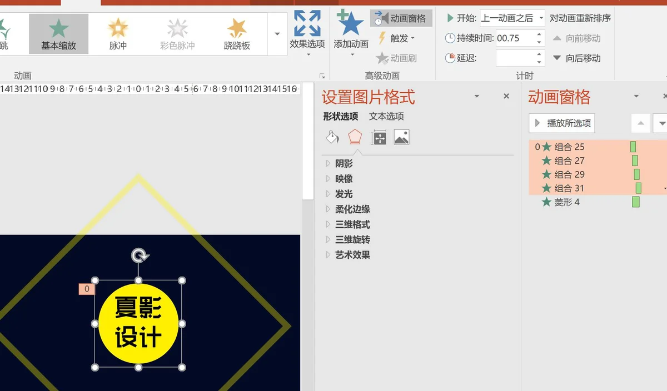Select 组合 29 animation entry
Image resolution: width=667 pixels, height=391 pixels.
[598, 174]
